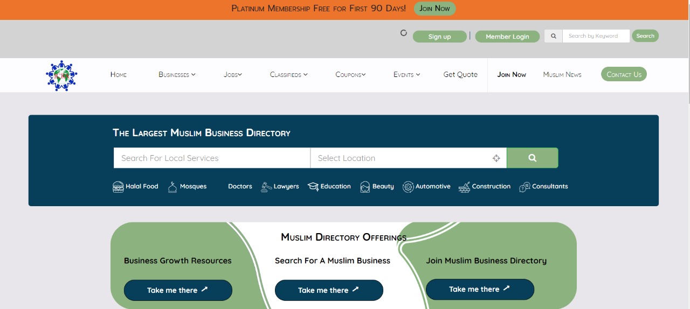This screenshot has width=690, height=309.
Task: Click the Lawyers category link
Action: pyautogui.click(x=286, y=186)
